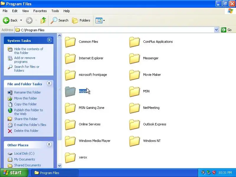
Task: Click the green Back arrow button
Action: tap(6, 20)
